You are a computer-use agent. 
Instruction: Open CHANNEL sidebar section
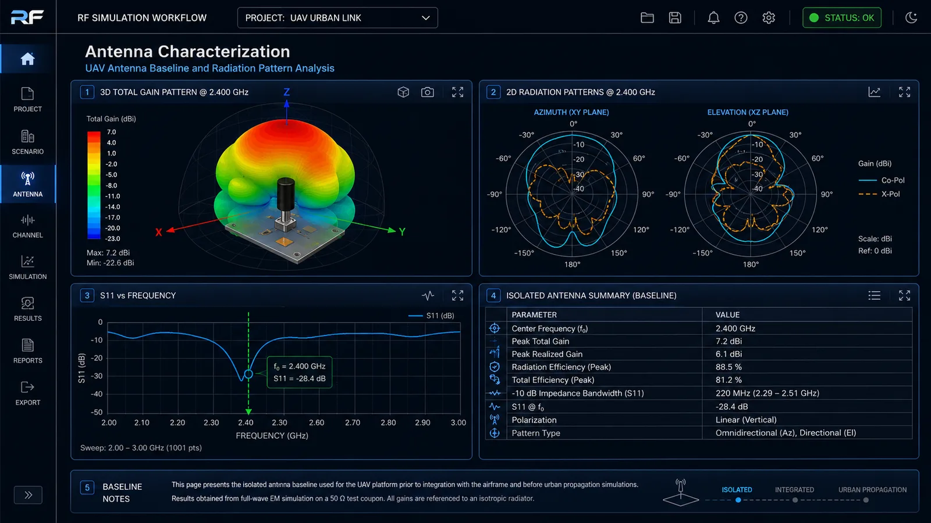[27, 227]
